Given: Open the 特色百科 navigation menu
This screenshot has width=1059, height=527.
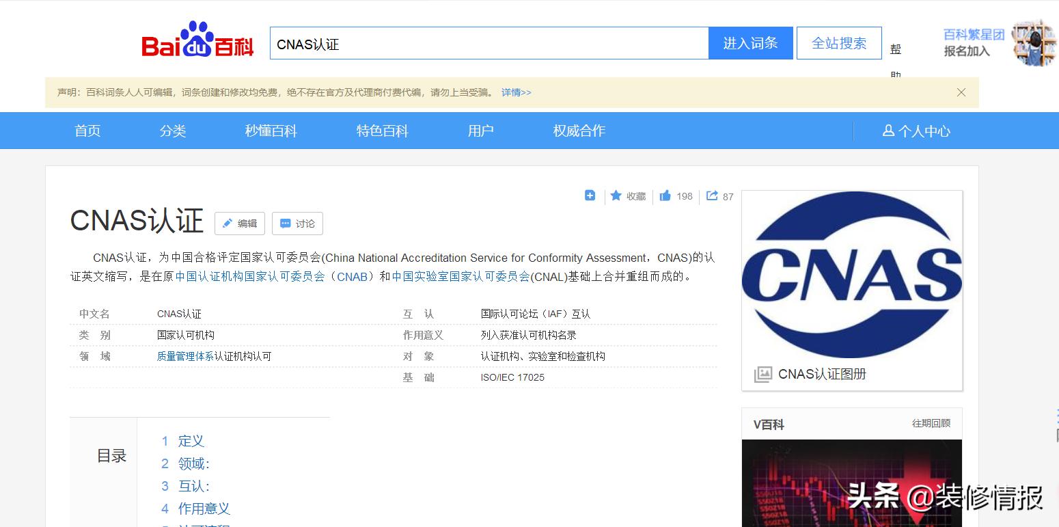Looking at the screenshot, I should pyautogui.click(x=383, y=131).
